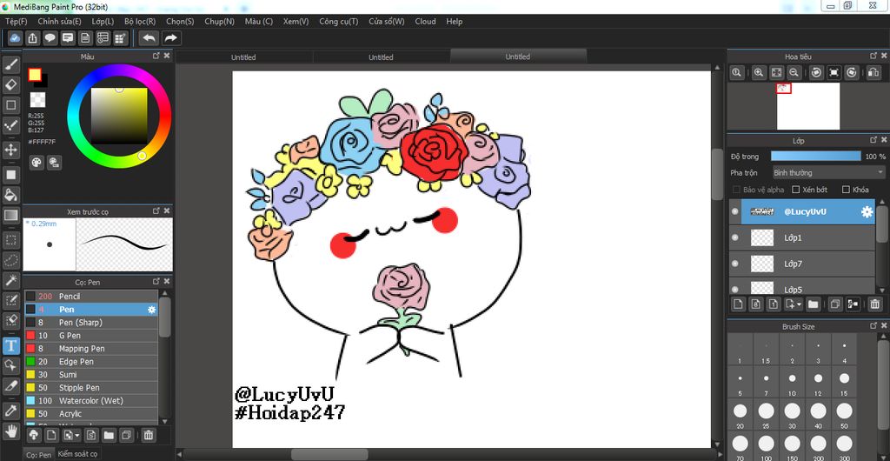Switch to the first Untitled document tab
Screen dimensions: 890x461
pyautogui.click(x=243, y=57)
